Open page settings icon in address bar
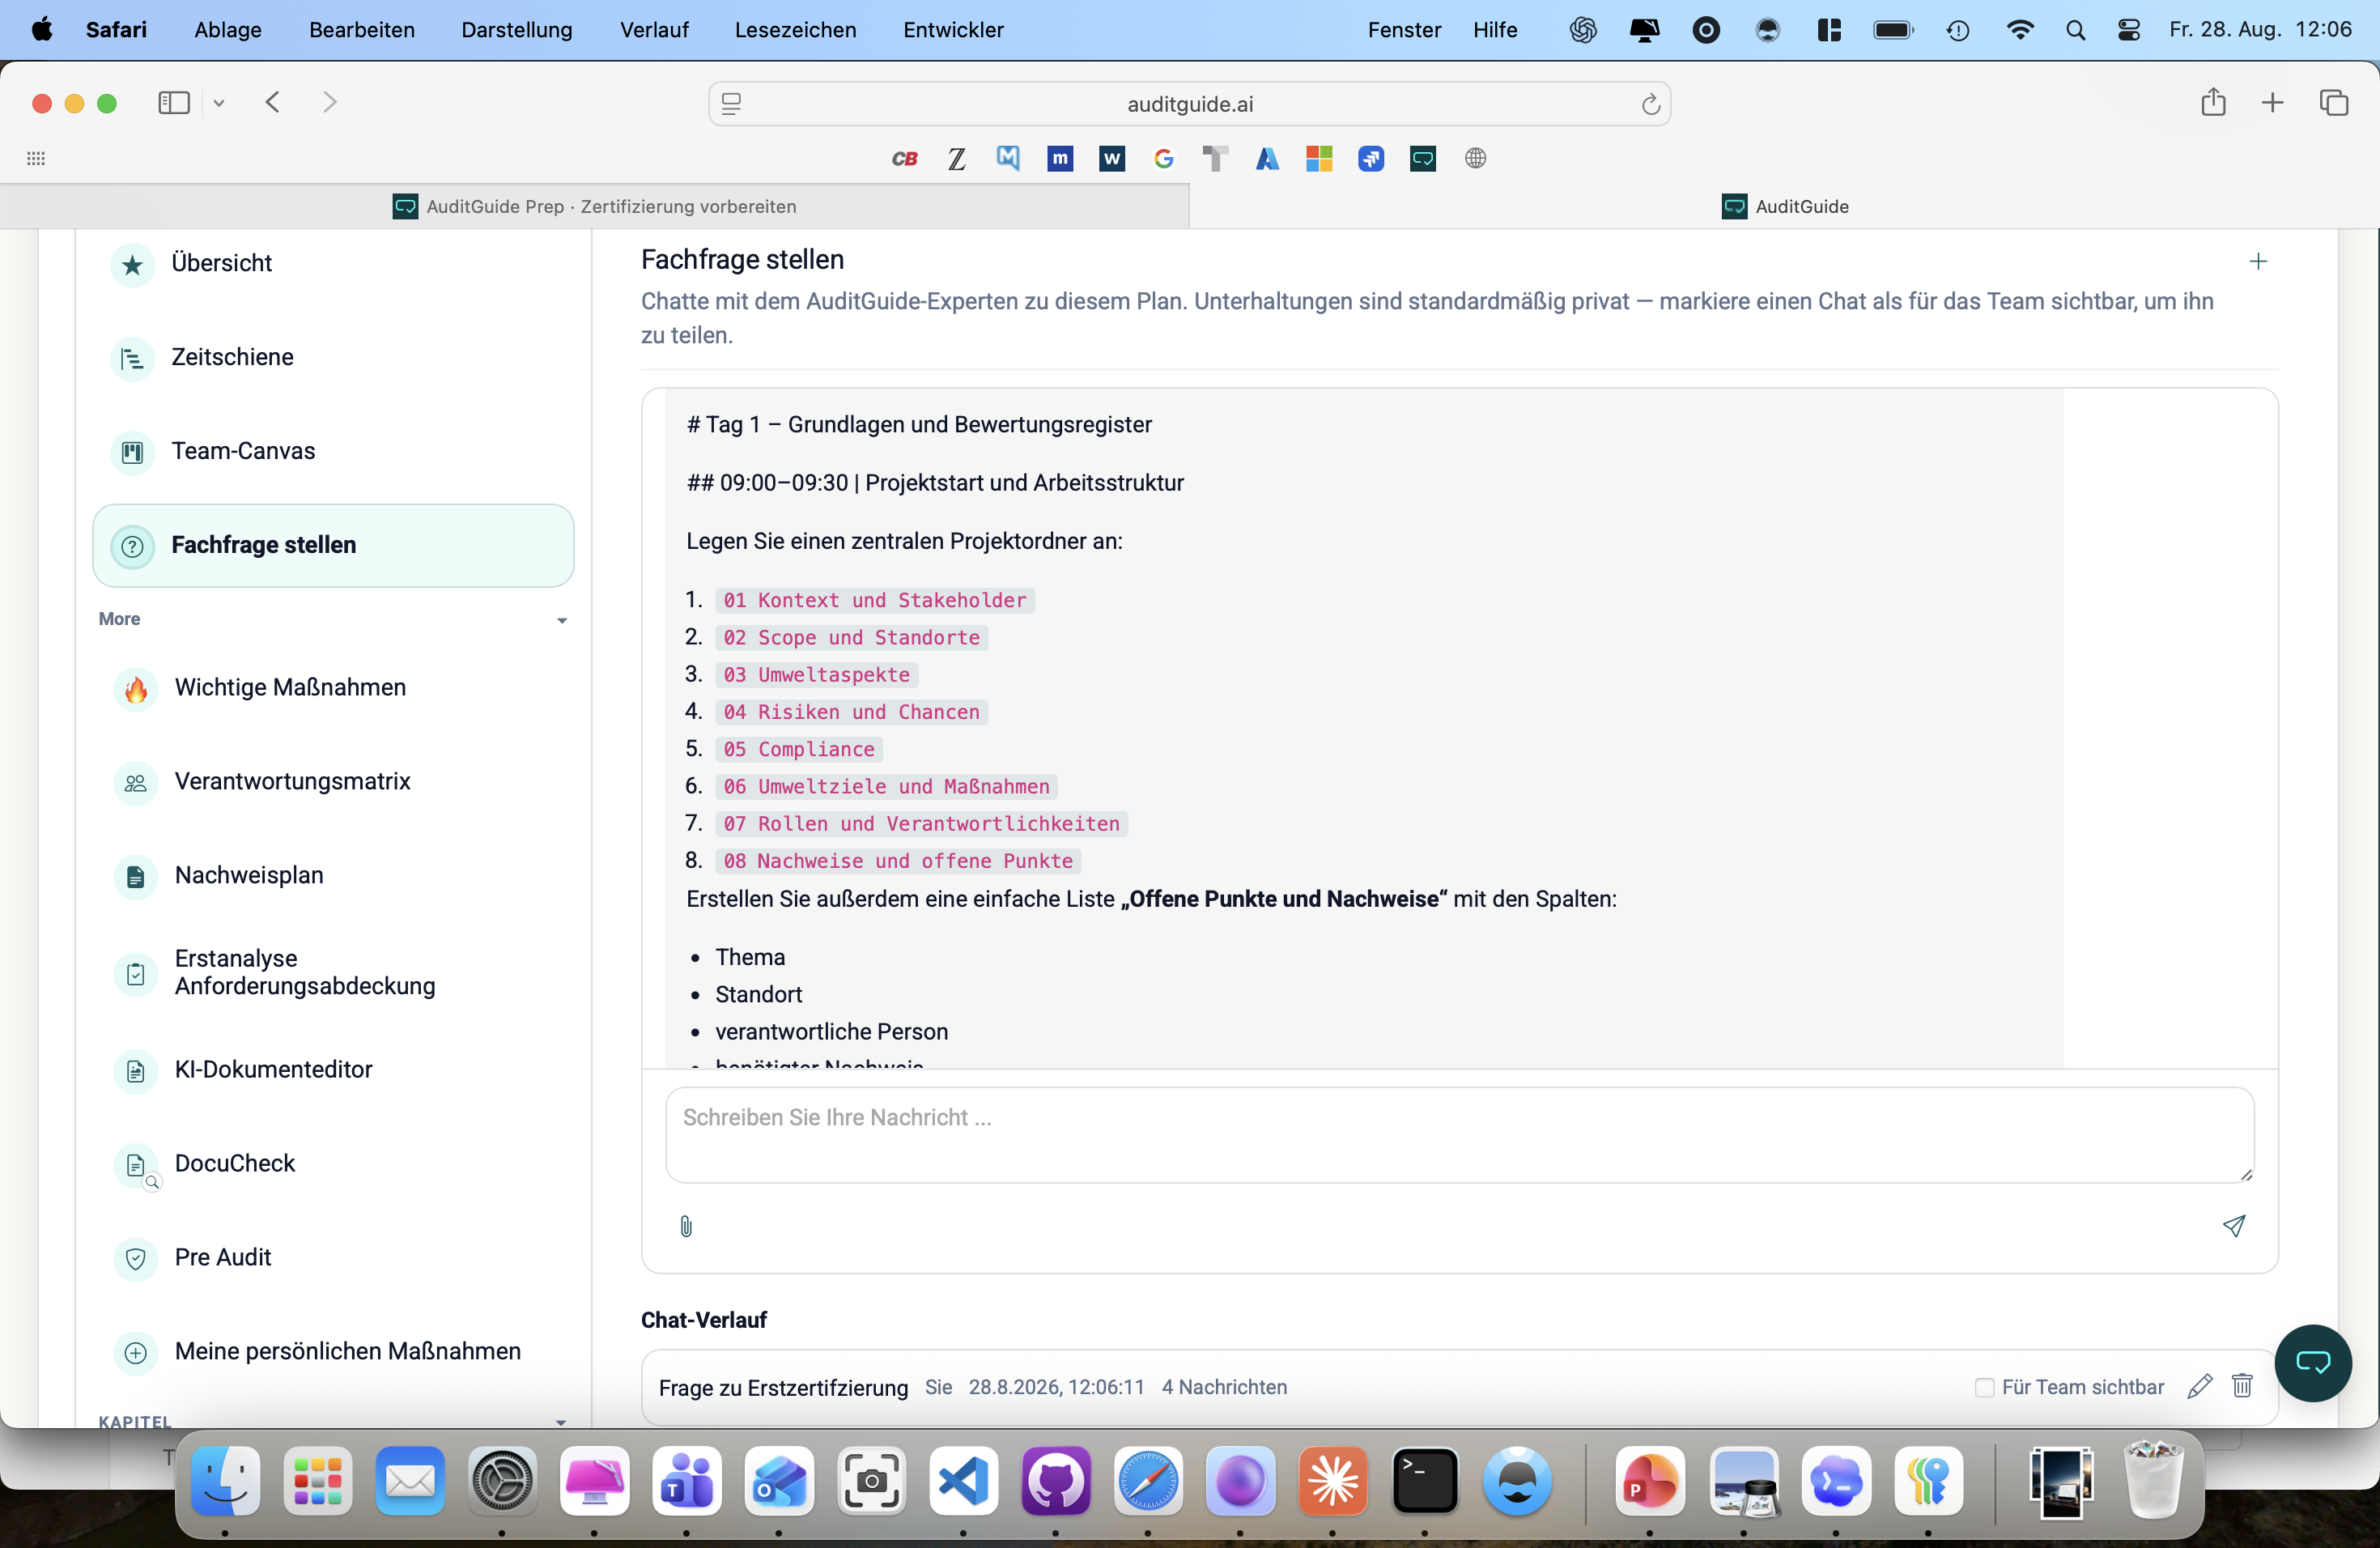 point(731,104)
